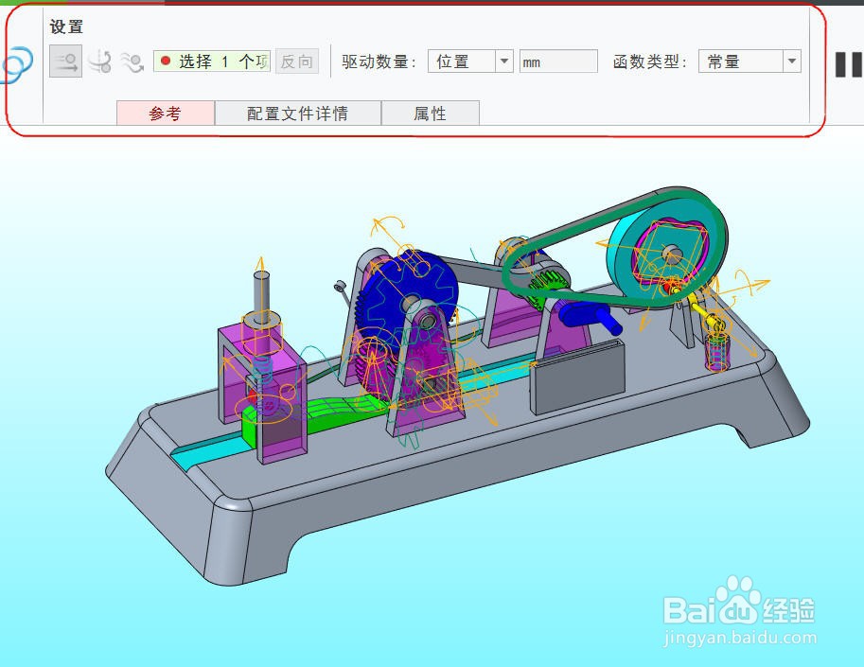
Task: Click the 函数类型 label
Action: (x=650, y=61)
